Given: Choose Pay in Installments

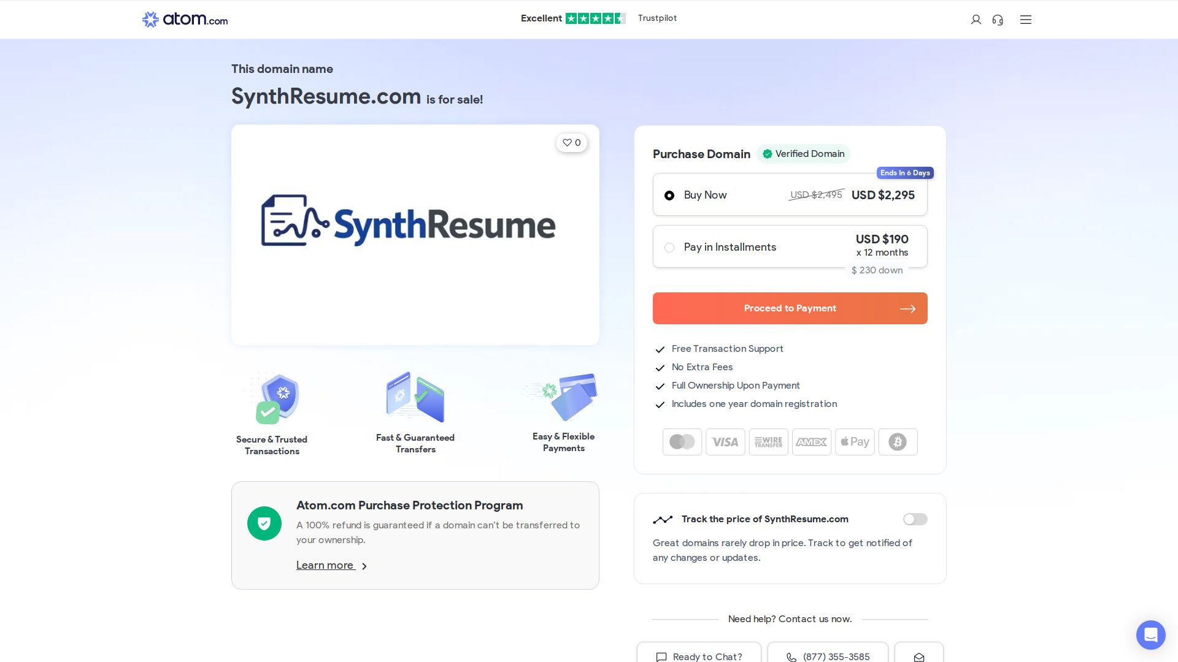Looking at the screenshot, I should pyautogui.click(x=669, y=248).
